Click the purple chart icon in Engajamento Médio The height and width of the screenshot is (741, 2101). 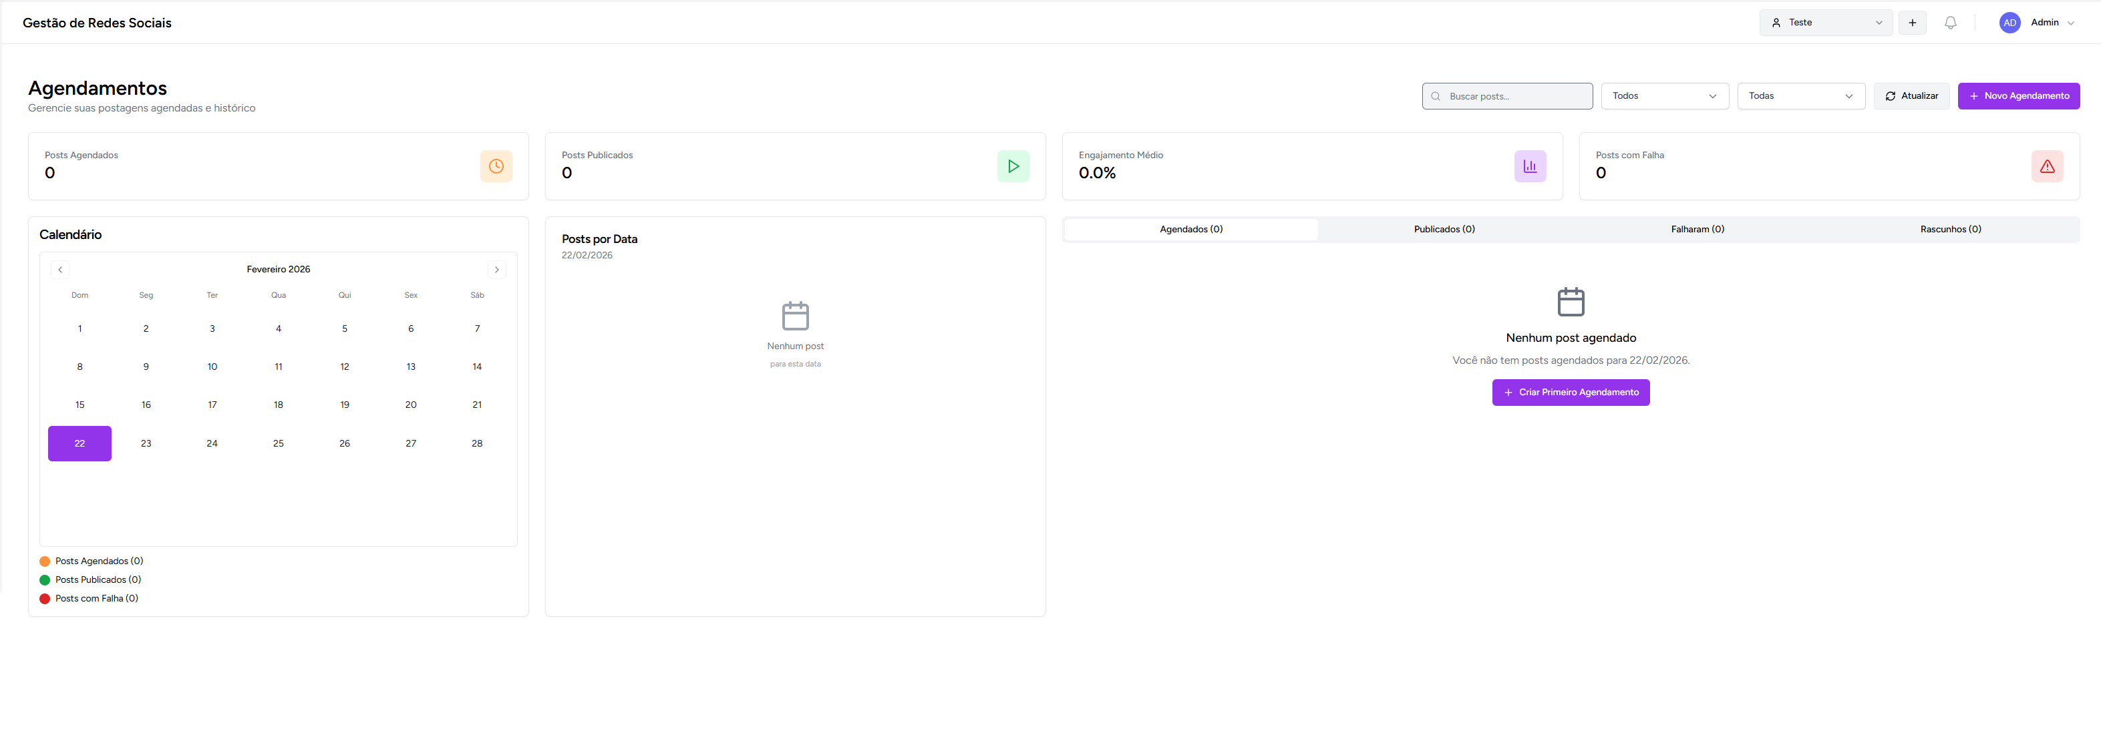pyautogui.click(x=1530, y=166)
